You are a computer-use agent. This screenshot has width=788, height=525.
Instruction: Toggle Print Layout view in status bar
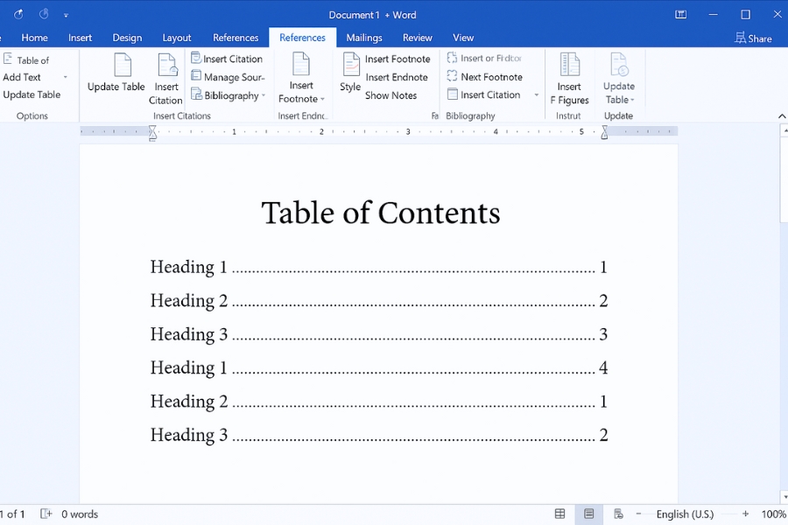tap(588, 514)
